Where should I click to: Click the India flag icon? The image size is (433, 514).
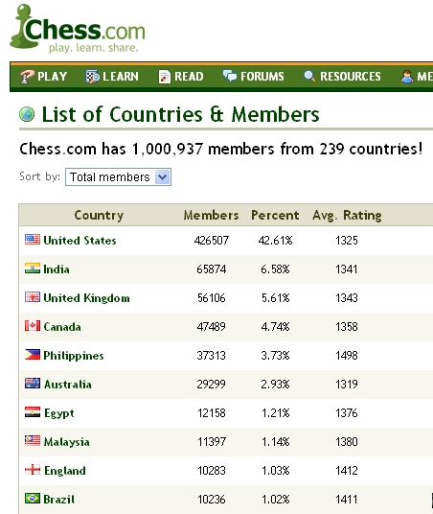pyautogui.click(x=33, y=269)
